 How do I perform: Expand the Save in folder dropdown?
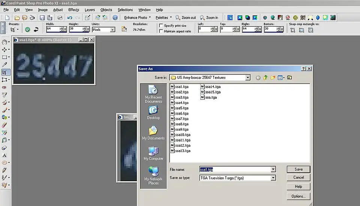(x=247, y=78)
